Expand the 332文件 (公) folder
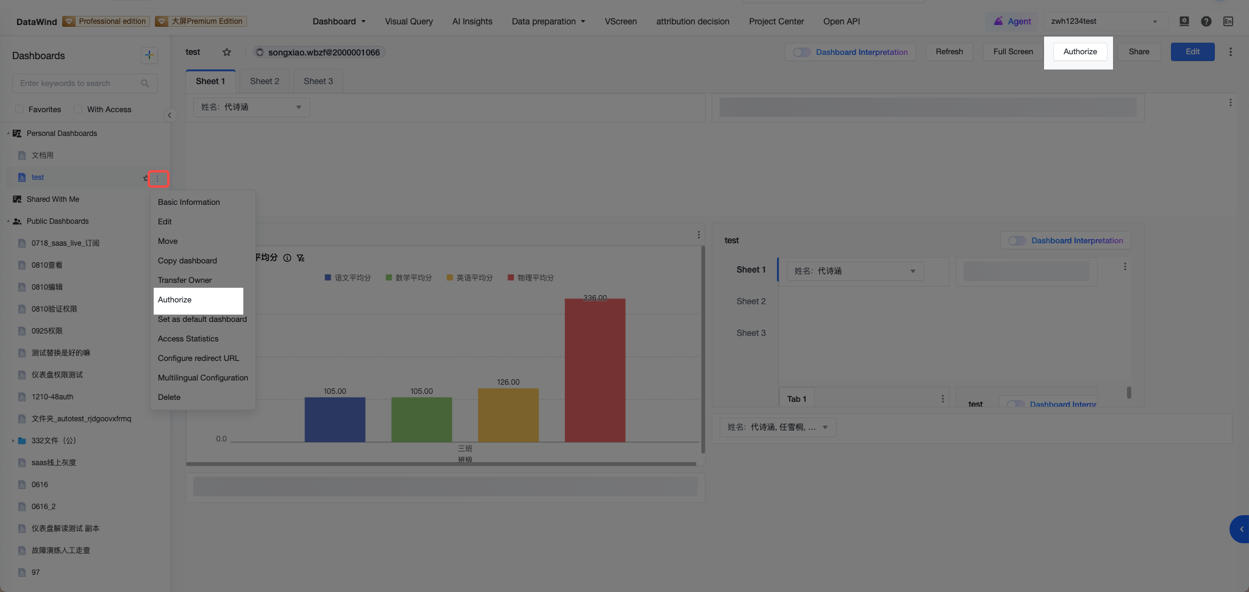This screenshot has width=1249, height=592. pos(13,440)
